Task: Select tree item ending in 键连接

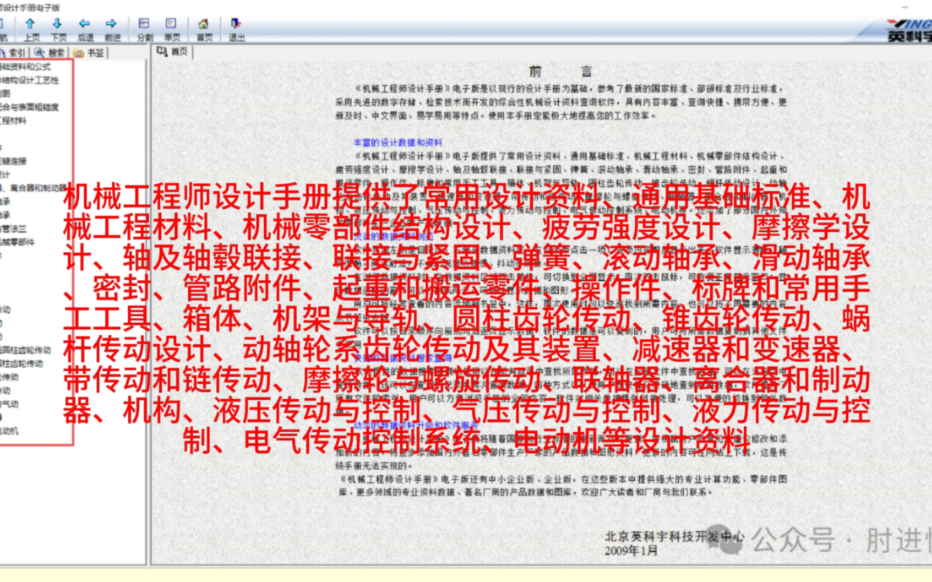Action: pyautogui.click(x=13, y=161)
